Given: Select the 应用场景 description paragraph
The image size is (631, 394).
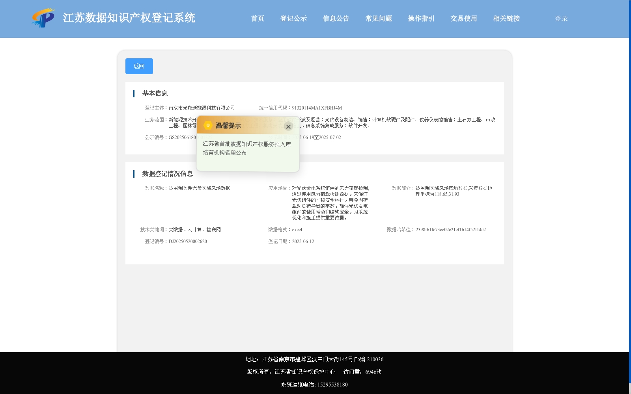Looking at the screenshot, I should (x=330, y=203).
